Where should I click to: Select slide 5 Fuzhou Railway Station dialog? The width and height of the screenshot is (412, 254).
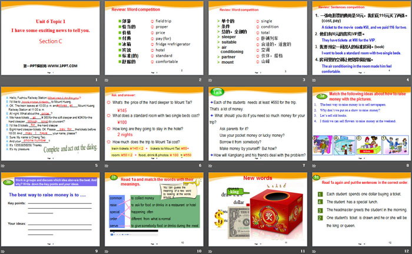tap(51, 124)
